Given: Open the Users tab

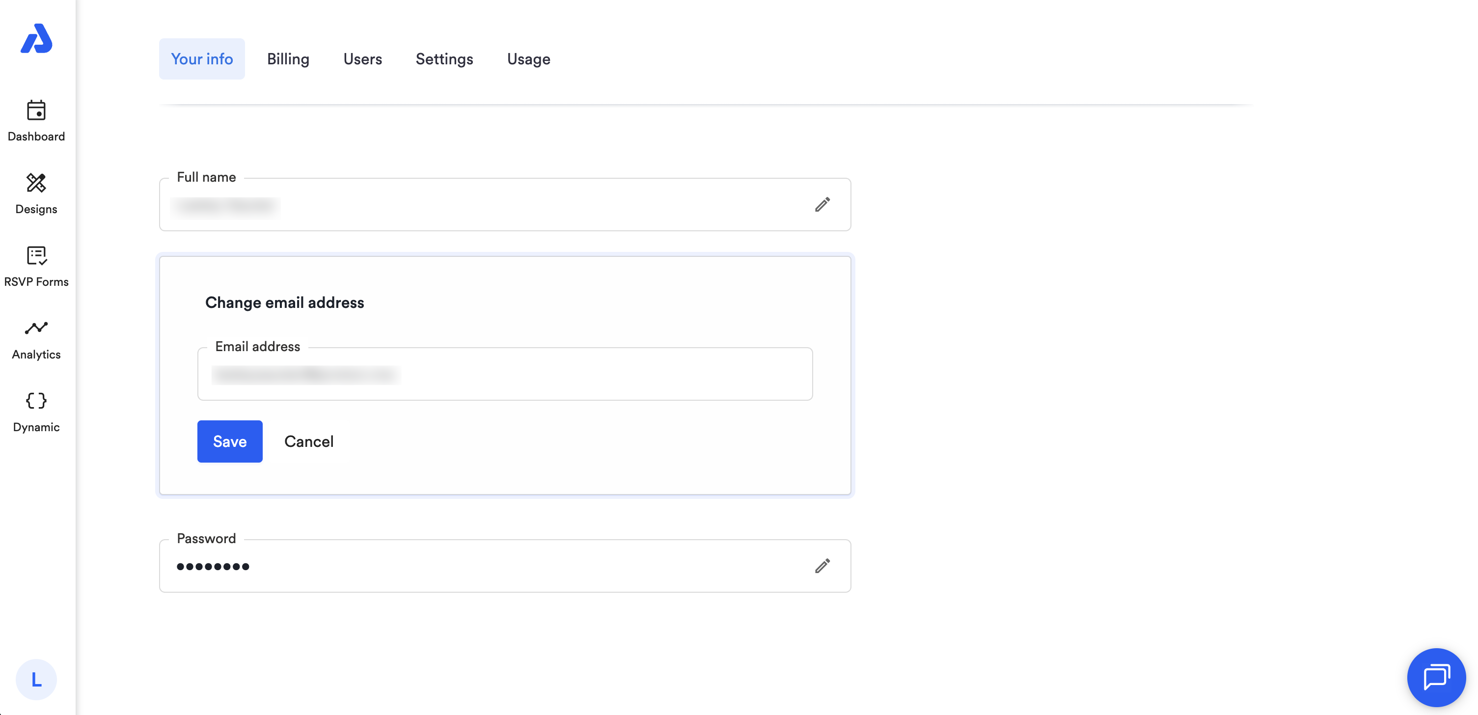Looking at the screenshot, I should [x=362, y=59].
